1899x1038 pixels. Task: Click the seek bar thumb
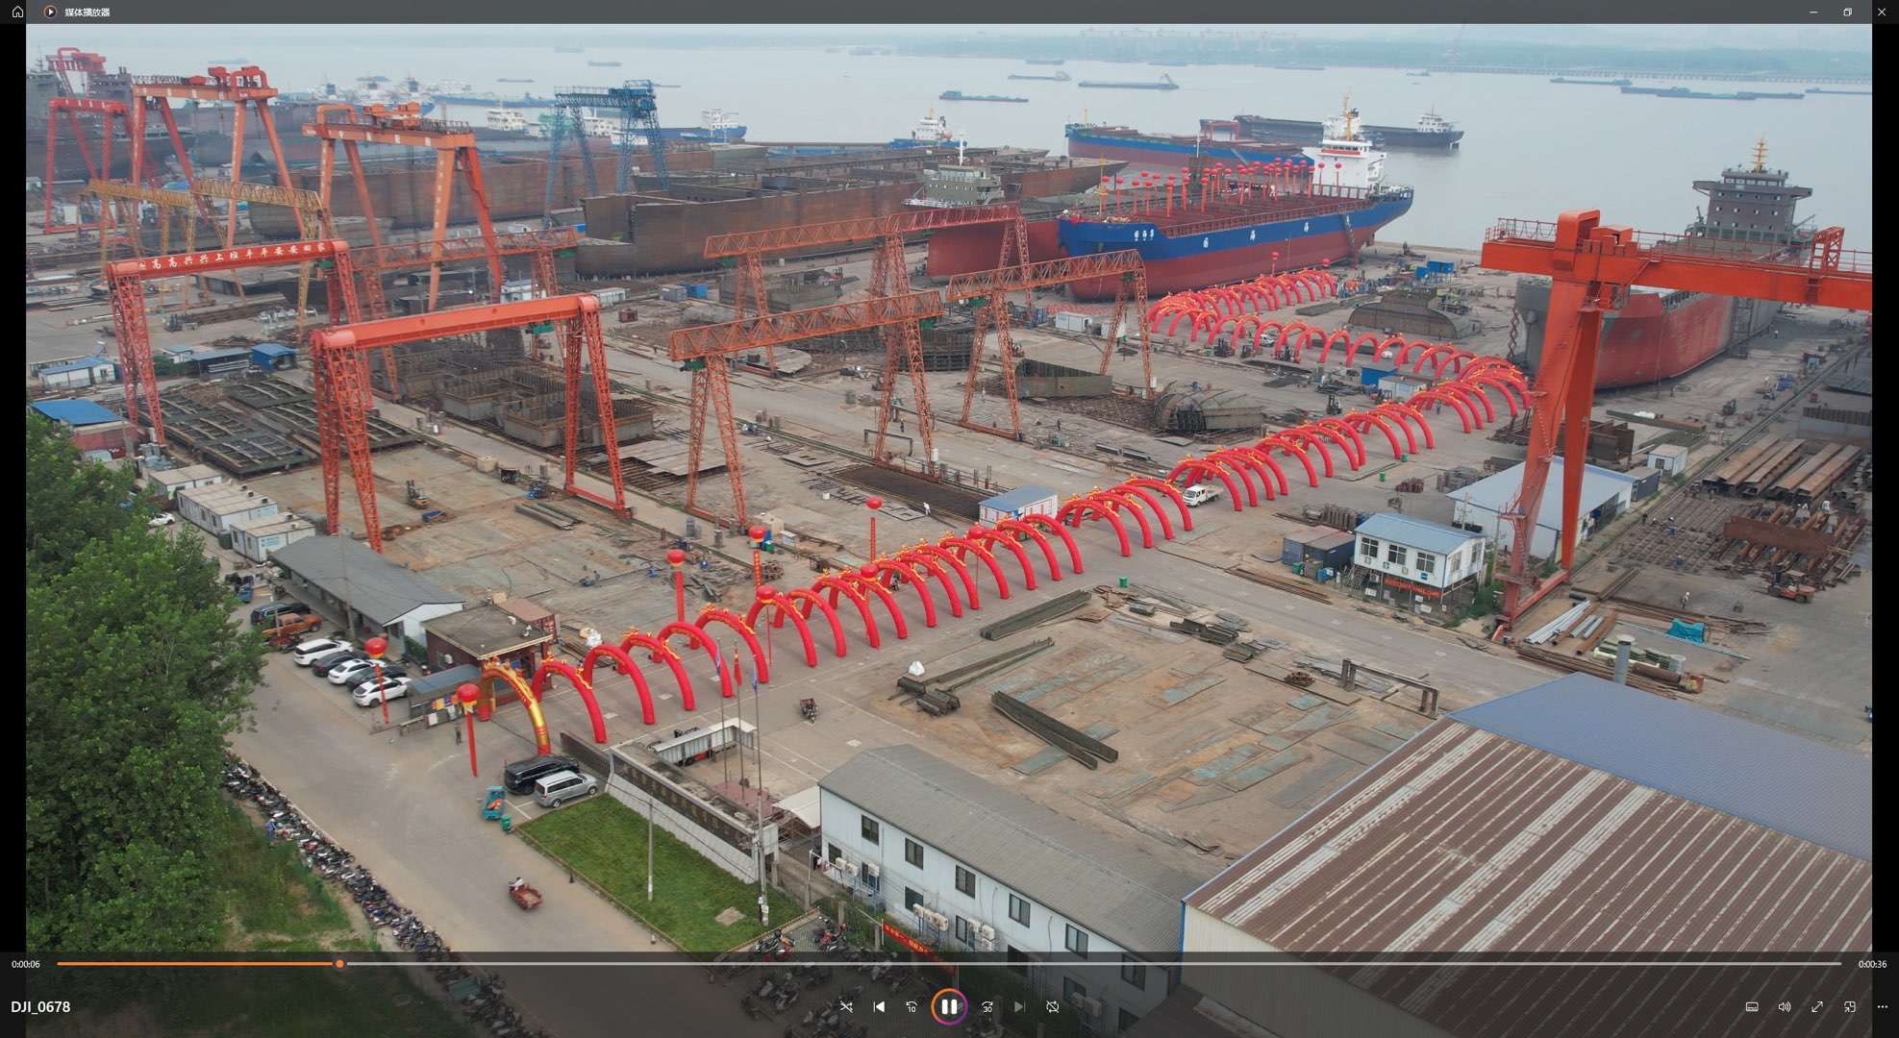click(x=339, y=963)
